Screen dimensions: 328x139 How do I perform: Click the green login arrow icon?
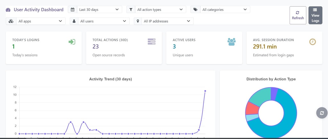pos(72,42)
